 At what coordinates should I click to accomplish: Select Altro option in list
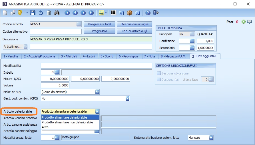click(70, 127)
